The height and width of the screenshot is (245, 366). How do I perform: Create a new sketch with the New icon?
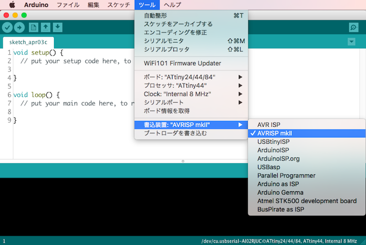(33, 27)
